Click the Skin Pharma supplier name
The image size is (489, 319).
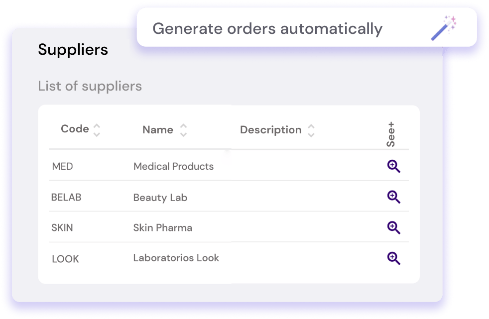point(162,227)
